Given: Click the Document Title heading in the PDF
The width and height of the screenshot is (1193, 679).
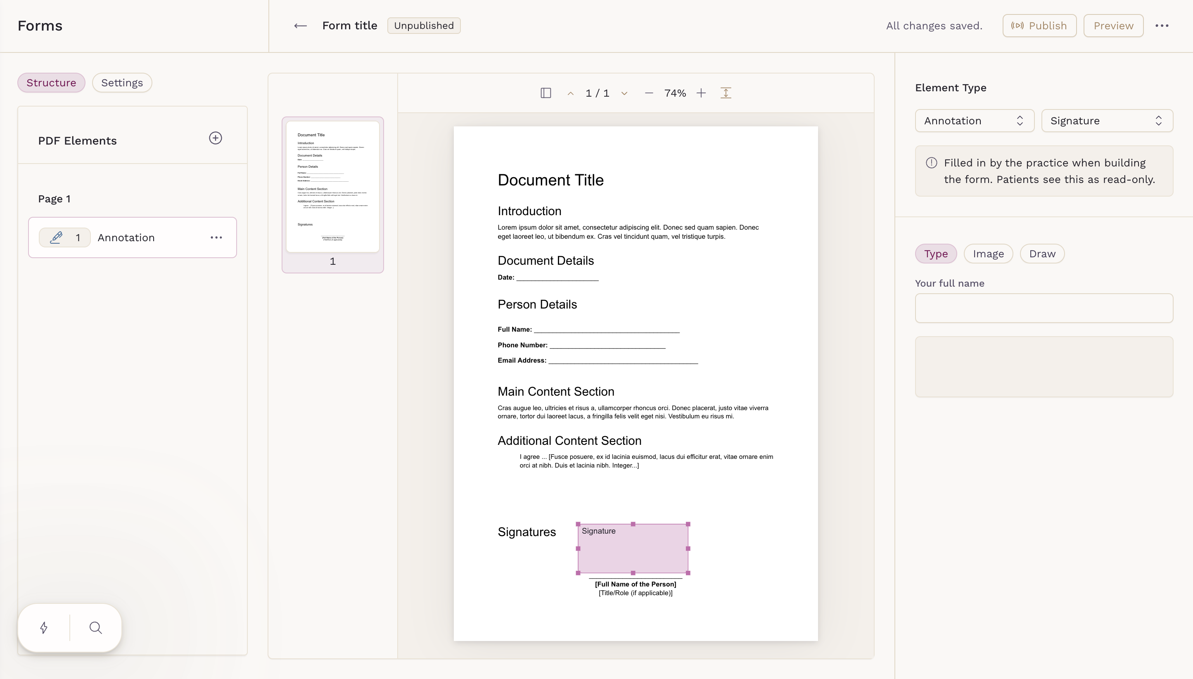Looking at the screenshot, I should click(x=550, y=180).
